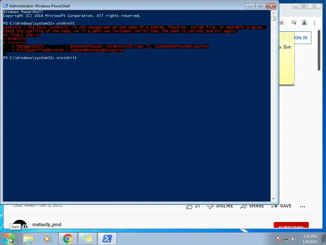Click the DISLIKE button

point(220,206)
